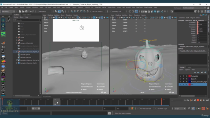The image size is (210, 118).
Task: Click the animation preferences running man icon
Action: [207, 108]
